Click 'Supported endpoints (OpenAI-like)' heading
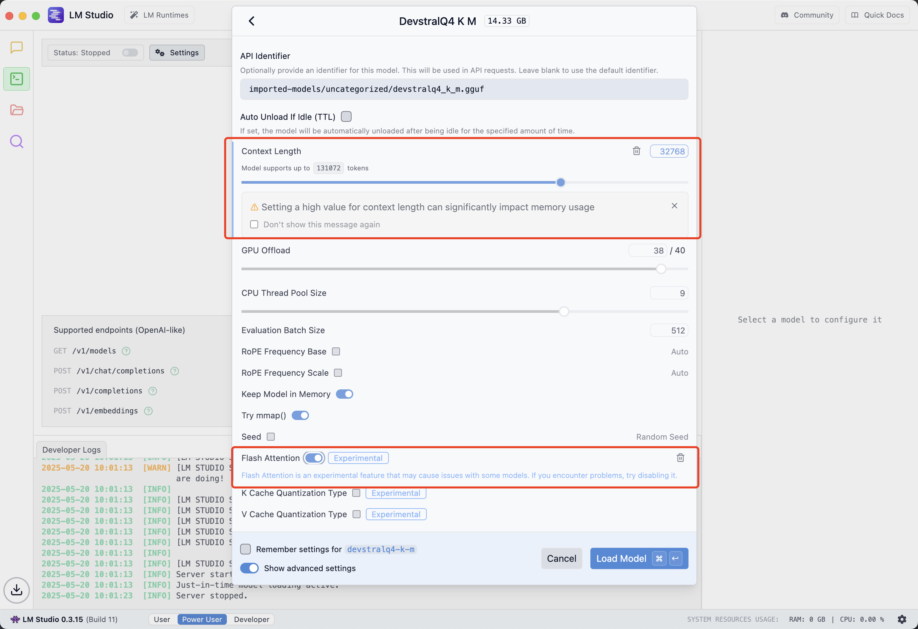The height and width of the screenshot is (629, 918). point(119,330)
